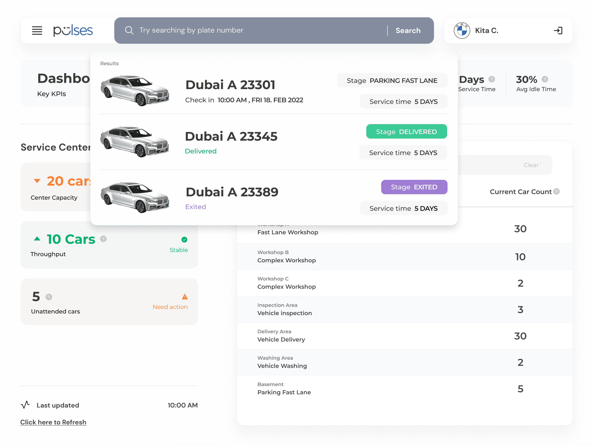Screen dimensions: 594x446
Task: Click help icon beside Current Car Count
Action: pyautogui.click(x=557, y=191)
